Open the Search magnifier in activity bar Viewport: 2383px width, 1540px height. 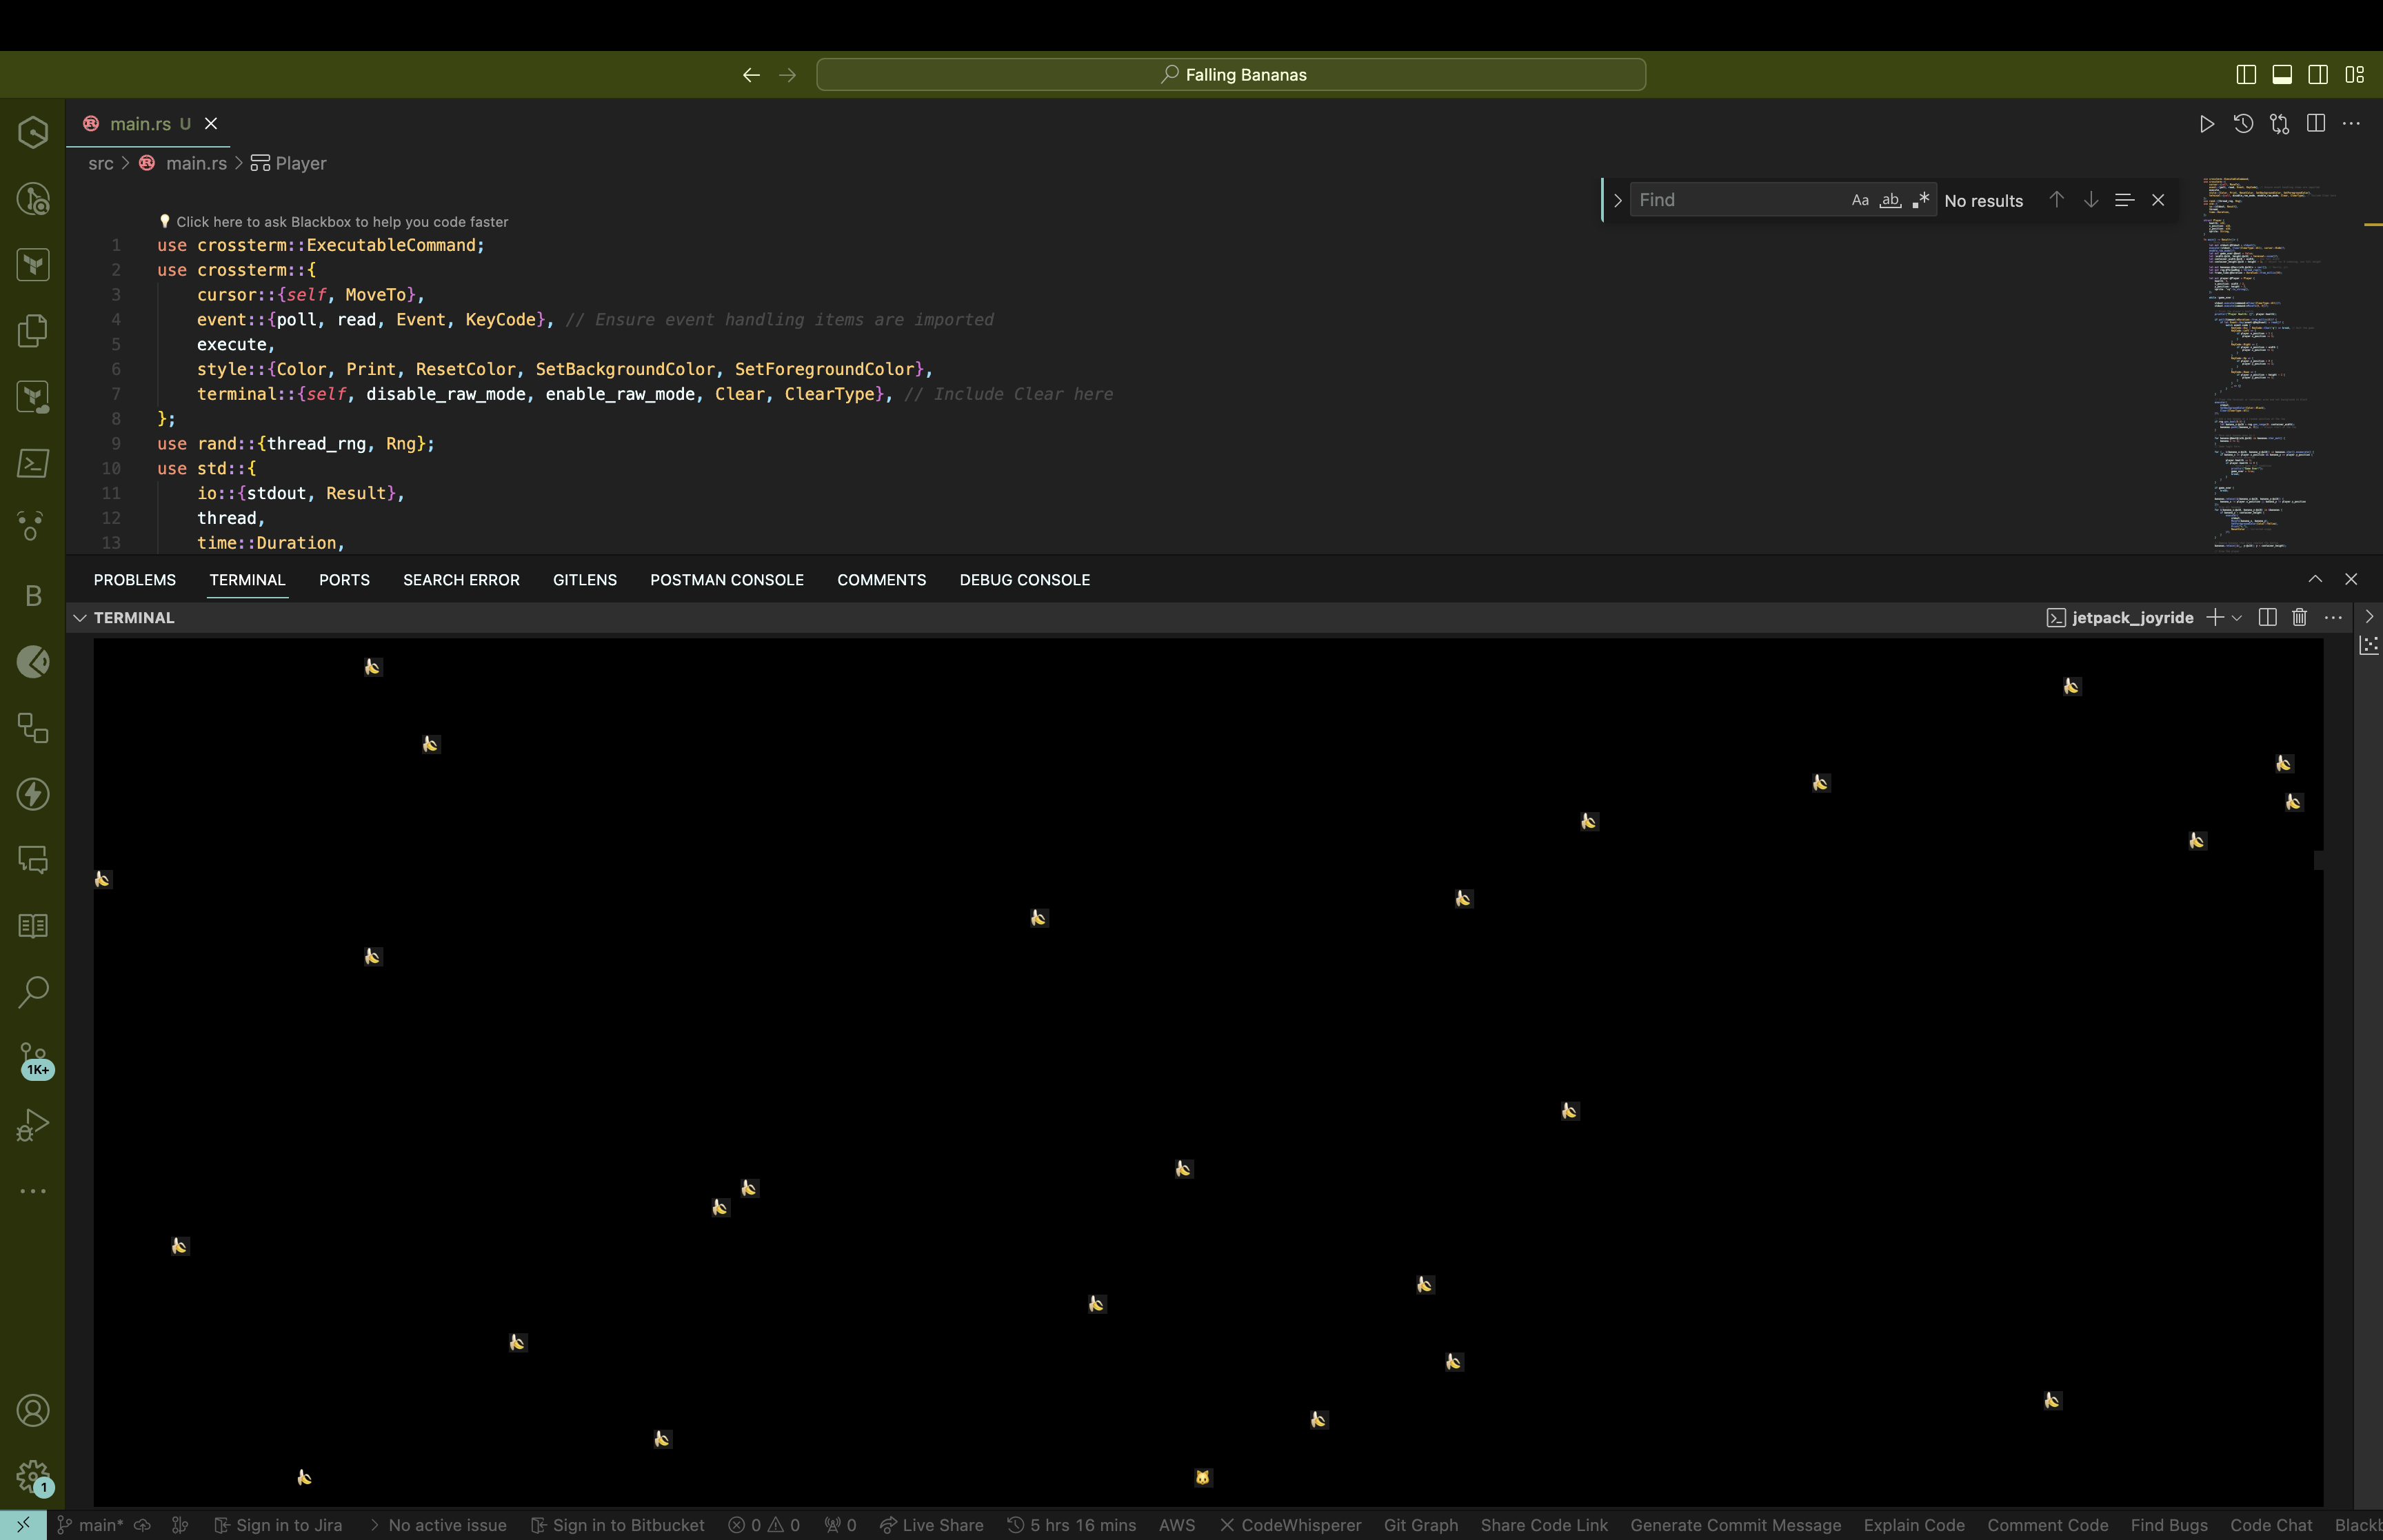(33, 992)
